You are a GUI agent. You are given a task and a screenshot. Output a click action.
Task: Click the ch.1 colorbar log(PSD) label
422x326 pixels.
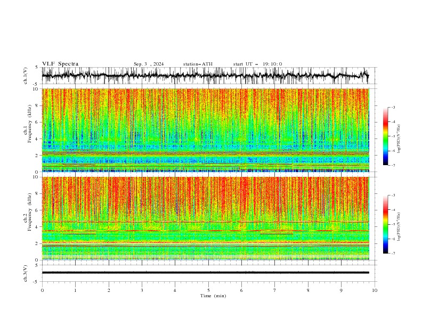coord(399,139)
